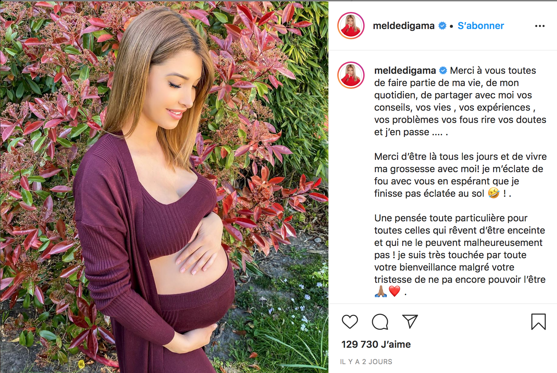Share the post using the paper plane icon
The height and width of the screenshot is (373, 557).
pyautogui.click(x=410, y=321)
